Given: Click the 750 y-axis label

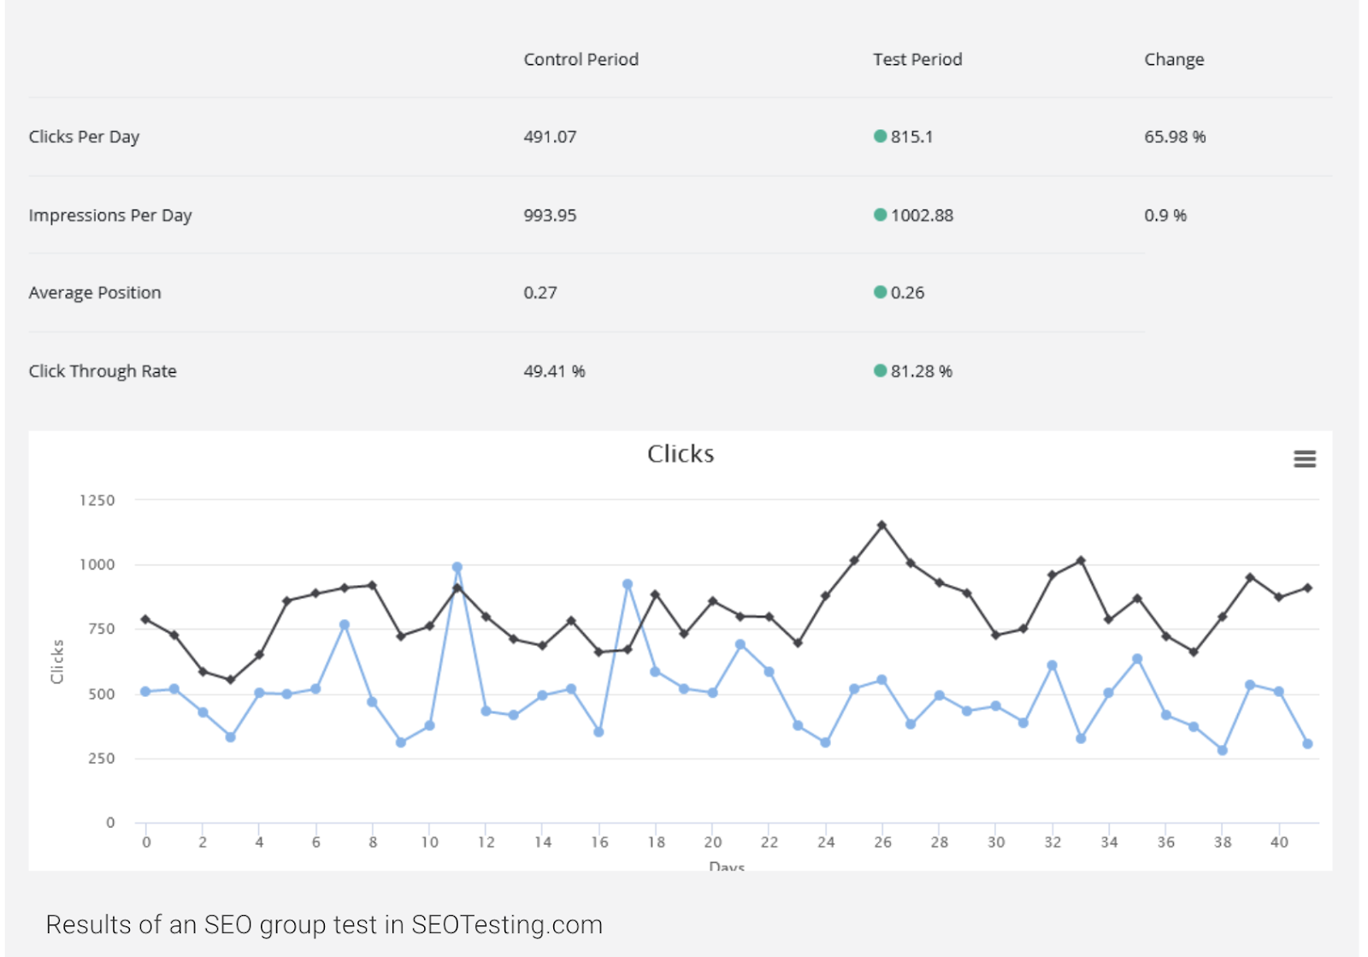Looking at the screenshot, I should pyautogui.click(x=101, y=629).
